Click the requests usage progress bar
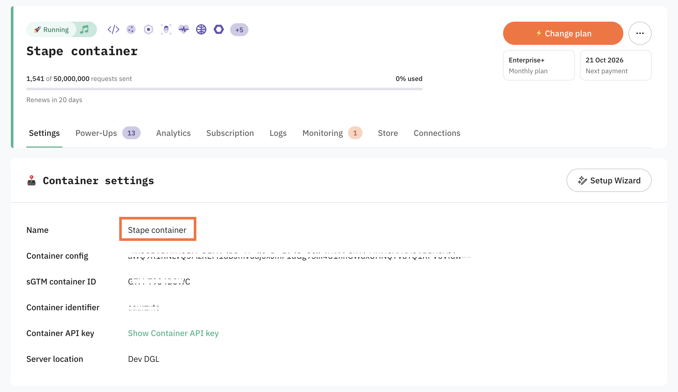The width and height of the screenshot is (678, 392). click(x=224, y=89)
